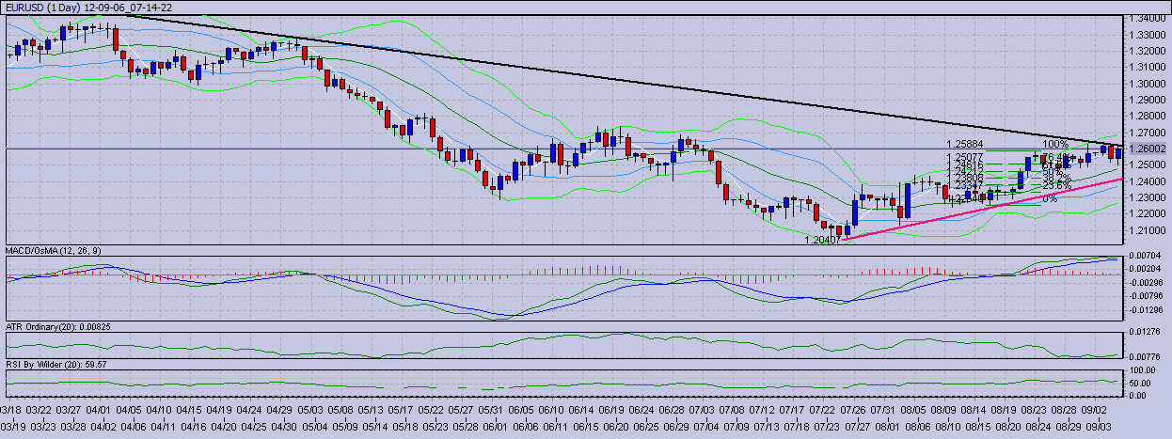Click the 0.01276 ATR scale value
The height and width of the screenshot is (439, 1172).
[x=1148, y=331]
